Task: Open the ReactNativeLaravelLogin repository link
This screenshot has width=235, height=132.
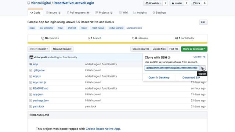Action: coord(74,3)
